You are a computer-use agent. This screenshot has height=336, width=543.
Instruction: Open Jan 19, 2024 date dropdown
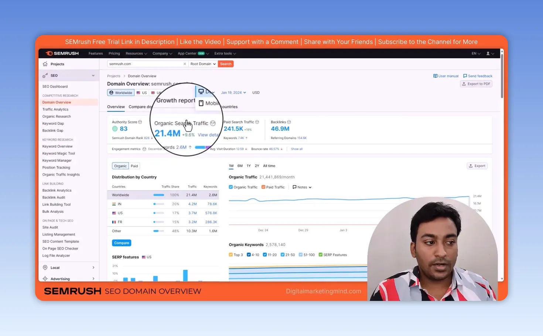coord(233,93)
